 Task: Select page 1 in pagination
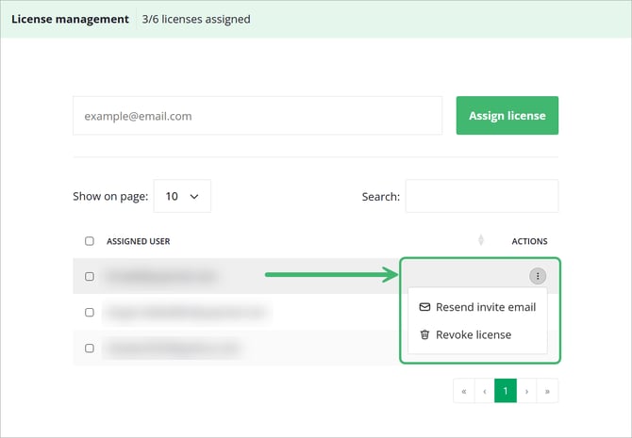click(506, 391)
